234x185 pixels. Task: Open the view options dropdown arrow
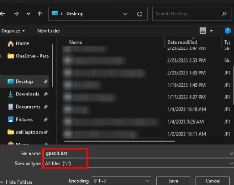(x=211, y=31)
